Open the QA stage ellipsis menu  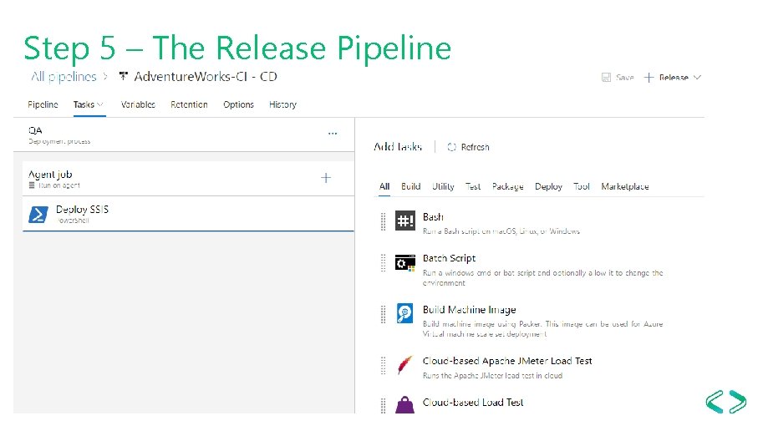[x=333, y=134]
